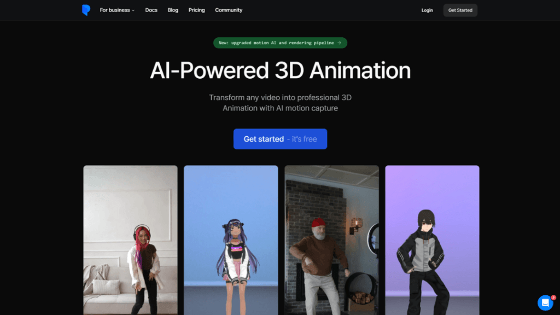Open the chat support widget
The image size is (560, 315).
point(545,302)
